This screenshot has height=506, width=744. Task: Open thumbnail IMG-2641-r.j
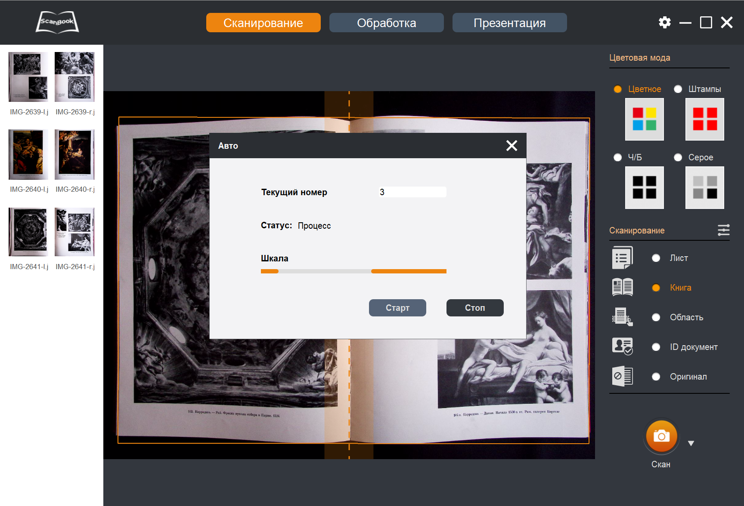pyautogui.click(x=74, y=232)
